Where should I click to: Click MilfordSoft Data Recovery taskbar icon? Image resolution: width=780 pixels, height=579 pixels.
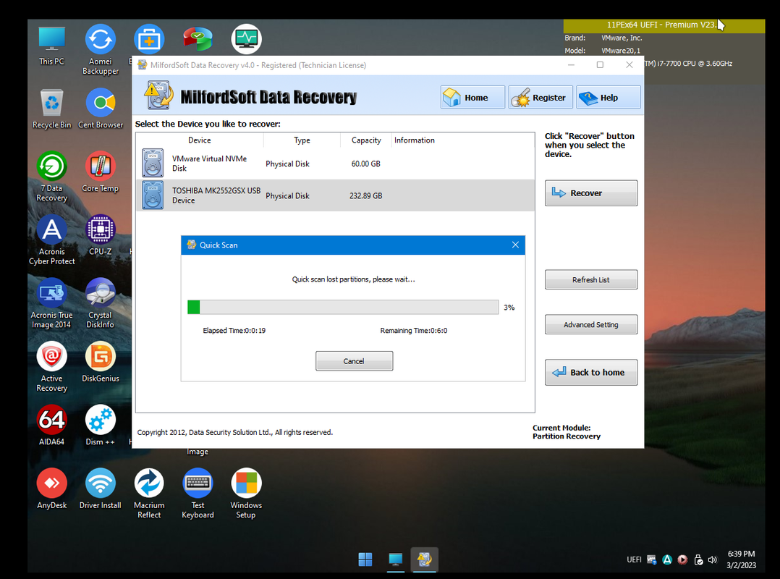[424, 559]
